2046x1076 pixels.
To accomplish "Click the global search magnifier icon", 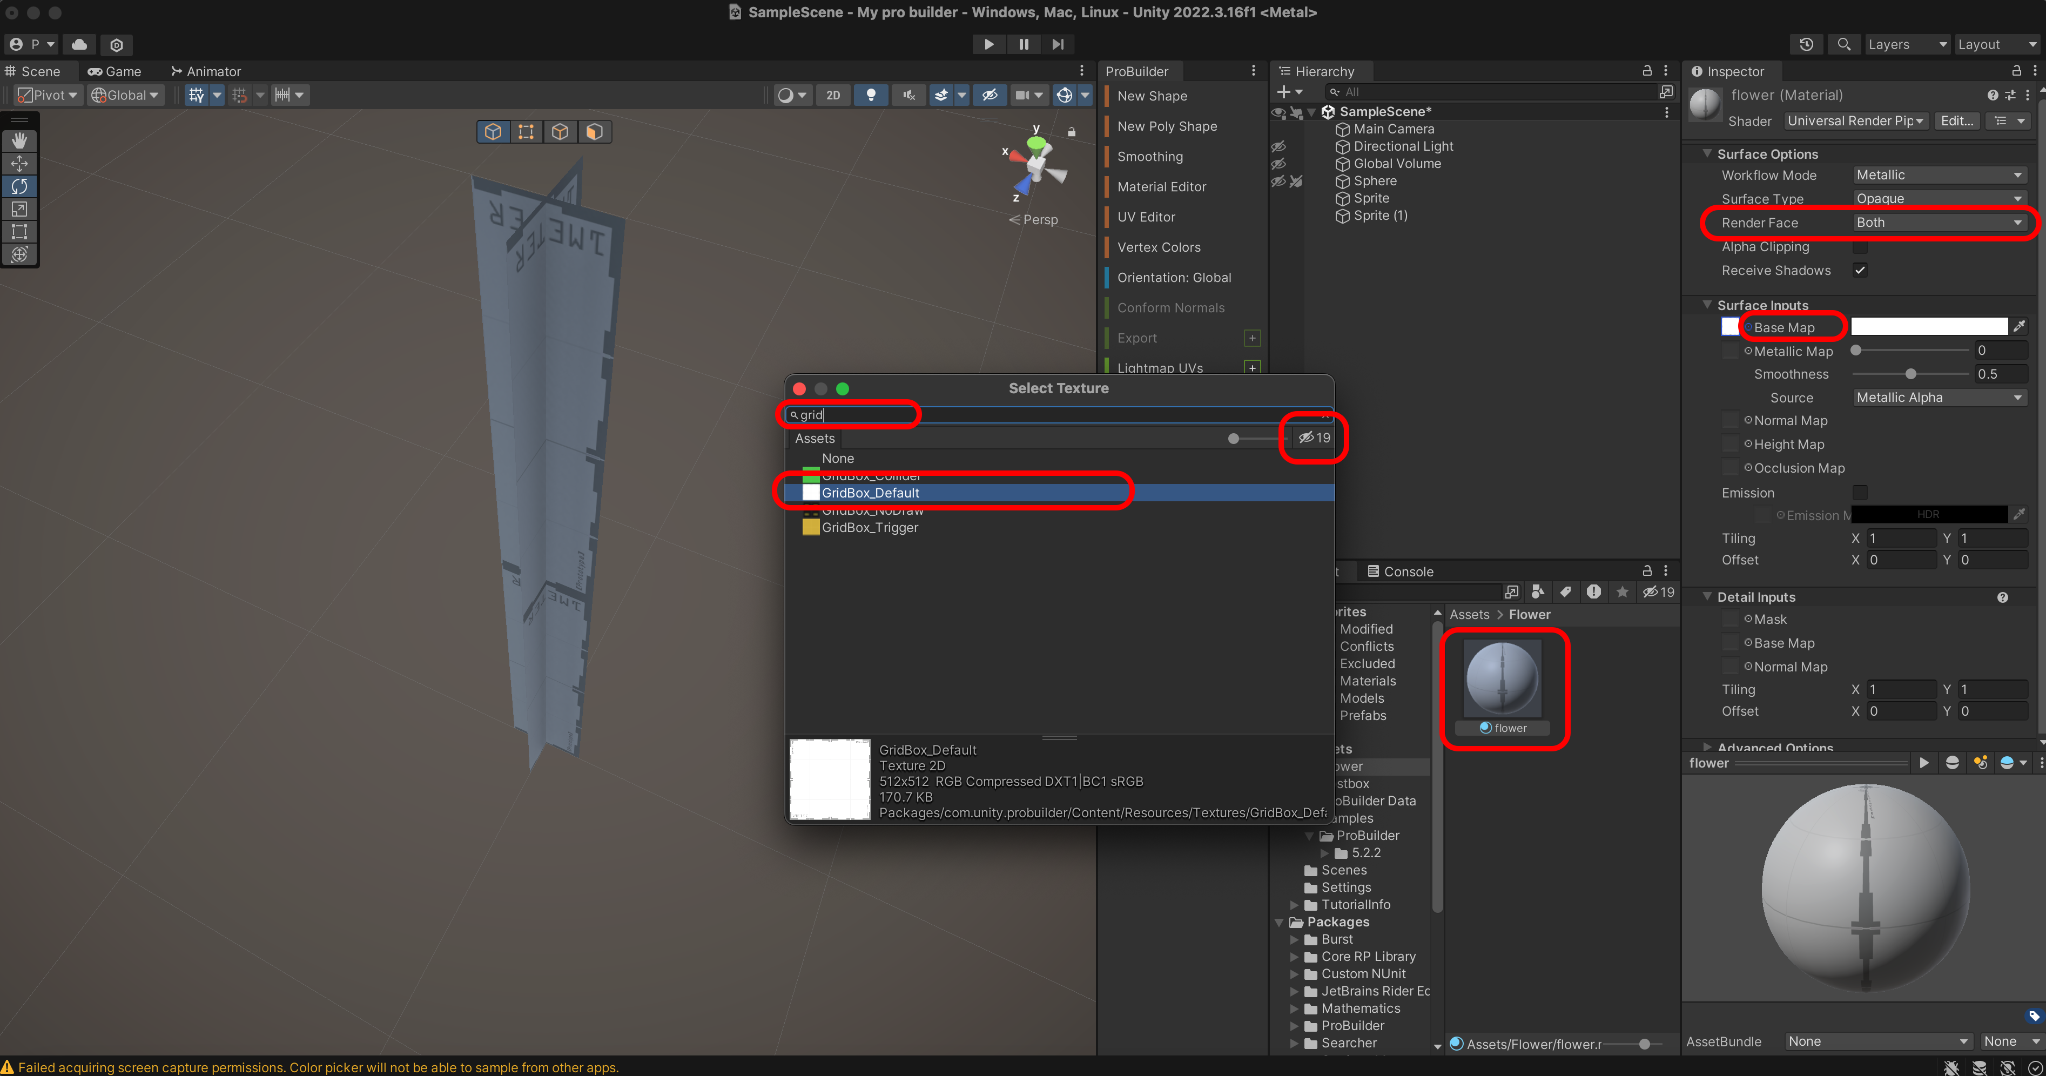I will (1844, 44).
